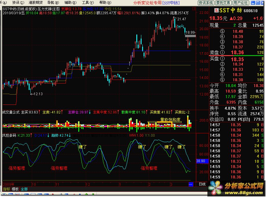Viewport: 266px width, 197px height.
Task: Click the circled ④ sell-level icon beside 18.39
Action: (x=222, y=37)
